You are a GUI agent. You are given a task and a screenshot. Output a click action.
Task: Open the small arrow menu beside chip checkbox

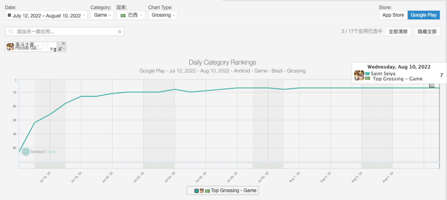(x=64, y=49)
